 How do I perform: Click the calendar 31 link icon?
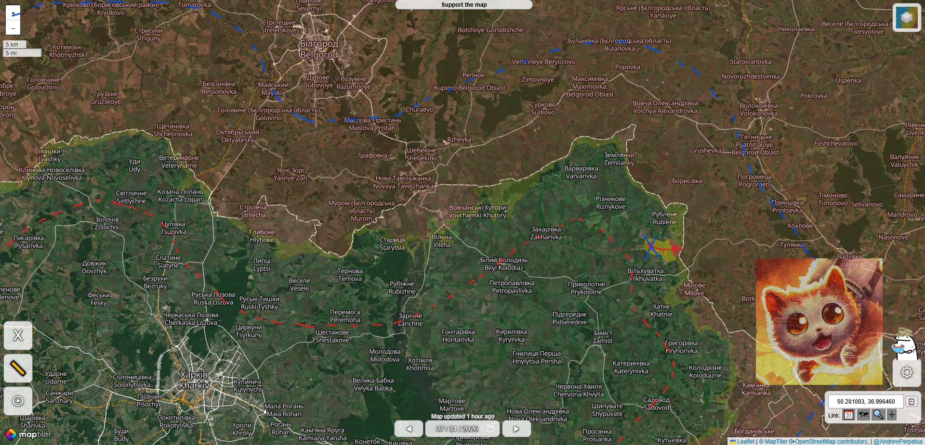tap(849, 415)
